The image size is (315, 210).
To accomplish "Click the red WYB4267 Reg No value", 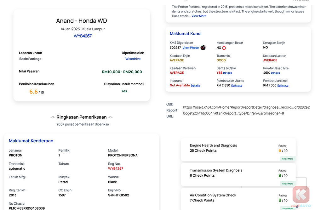I will (x=116, y=168).
